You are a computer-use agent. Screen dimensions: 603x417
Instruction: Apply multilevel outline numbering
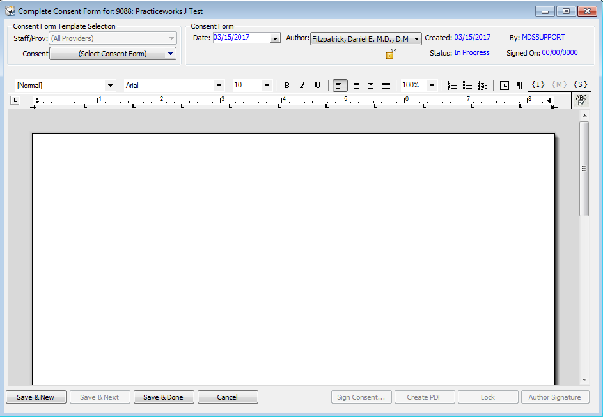483,85
